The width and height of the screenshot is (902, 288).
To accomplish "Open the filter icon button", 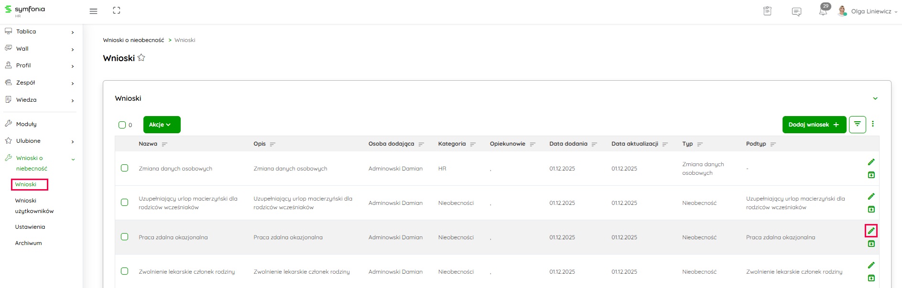I will [x=857, y=125].
